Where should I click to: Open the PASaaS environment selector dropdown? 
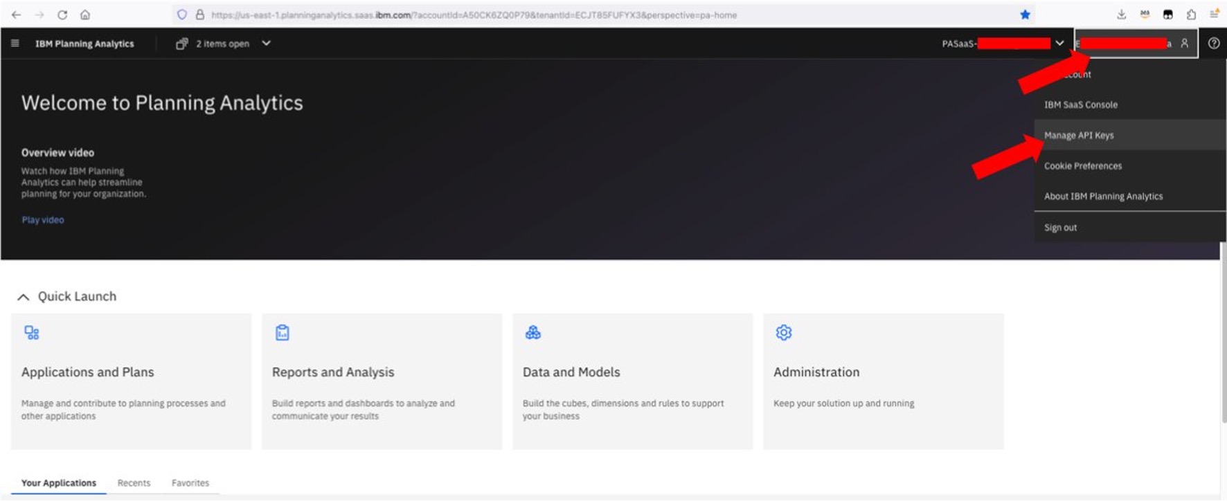point(1059,44)
